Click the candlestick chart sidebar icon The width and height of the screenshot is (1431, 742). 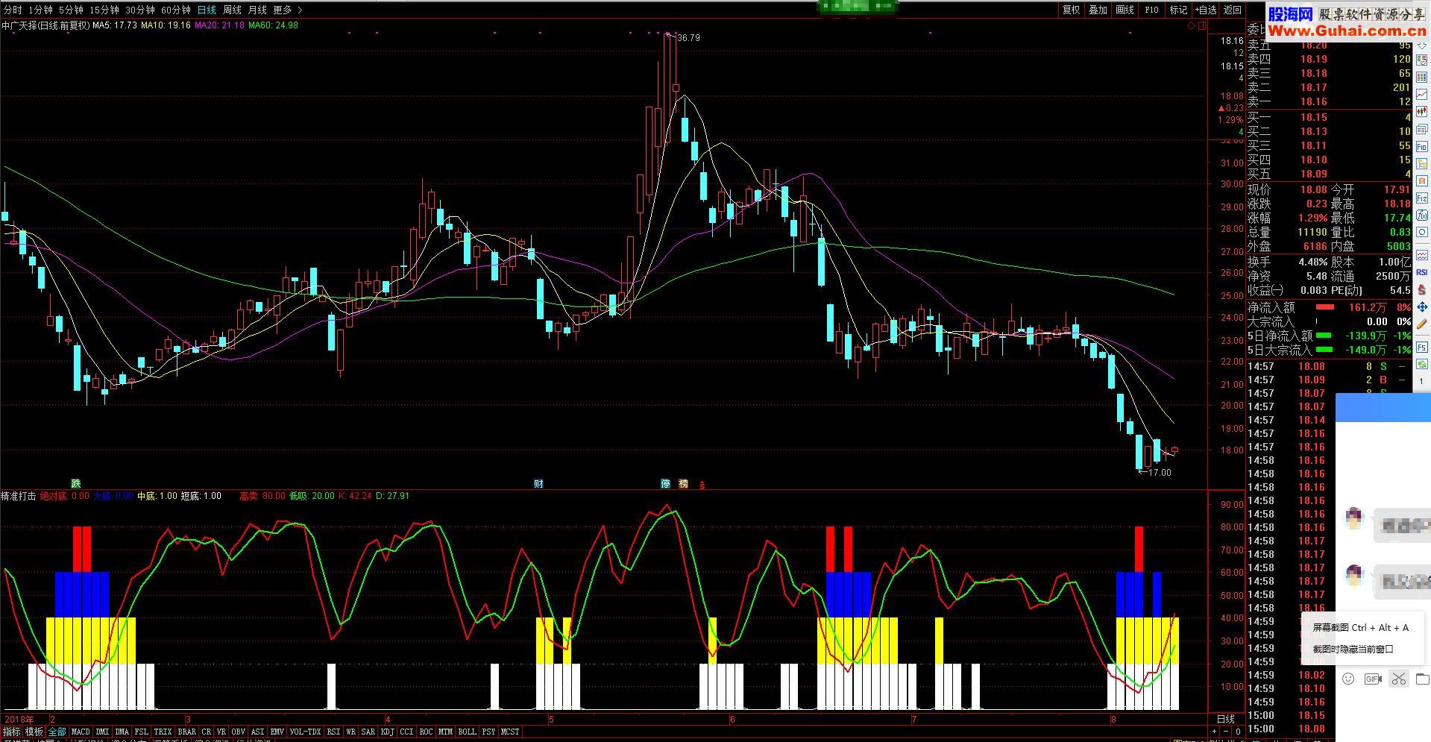click(1422, 112)
